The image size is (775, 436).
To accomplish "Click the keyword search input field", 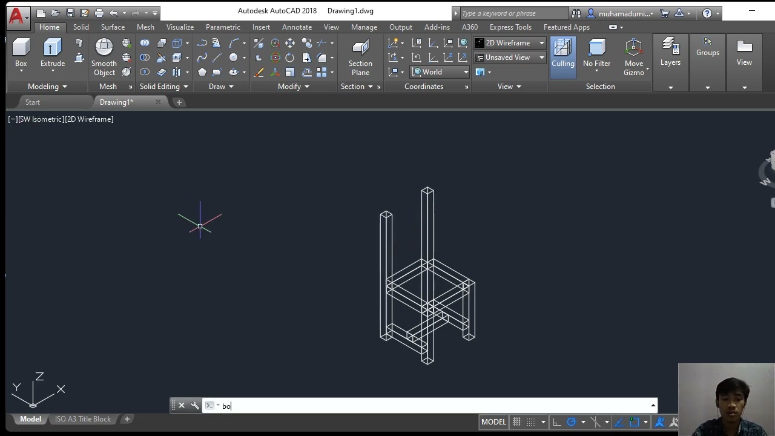I will pyautogui.click(x=514, y=13).
